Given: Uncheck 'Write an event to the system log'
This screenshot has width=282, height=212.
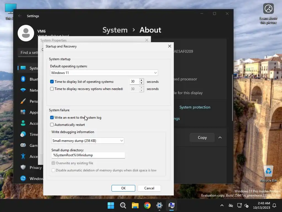Looking at the screenshot, I should click(x=52, y=118).
